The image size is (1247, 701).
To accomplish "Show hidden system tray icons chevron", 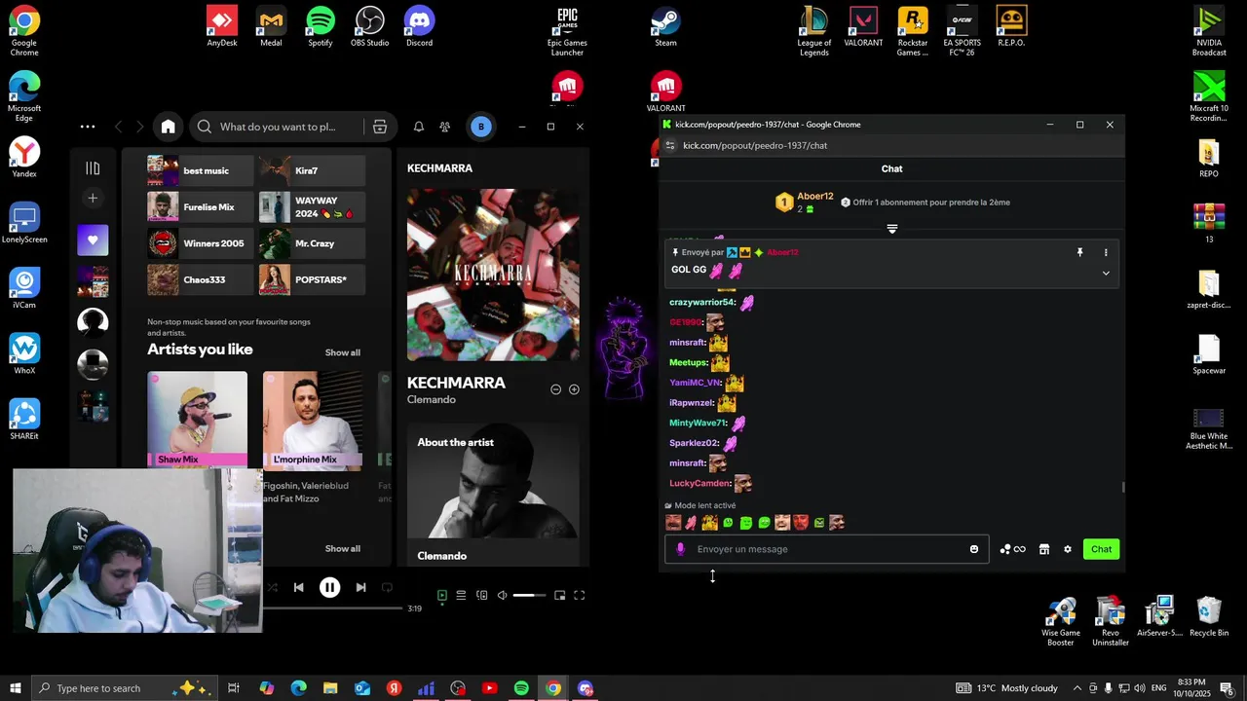I will click(1077, 688).
